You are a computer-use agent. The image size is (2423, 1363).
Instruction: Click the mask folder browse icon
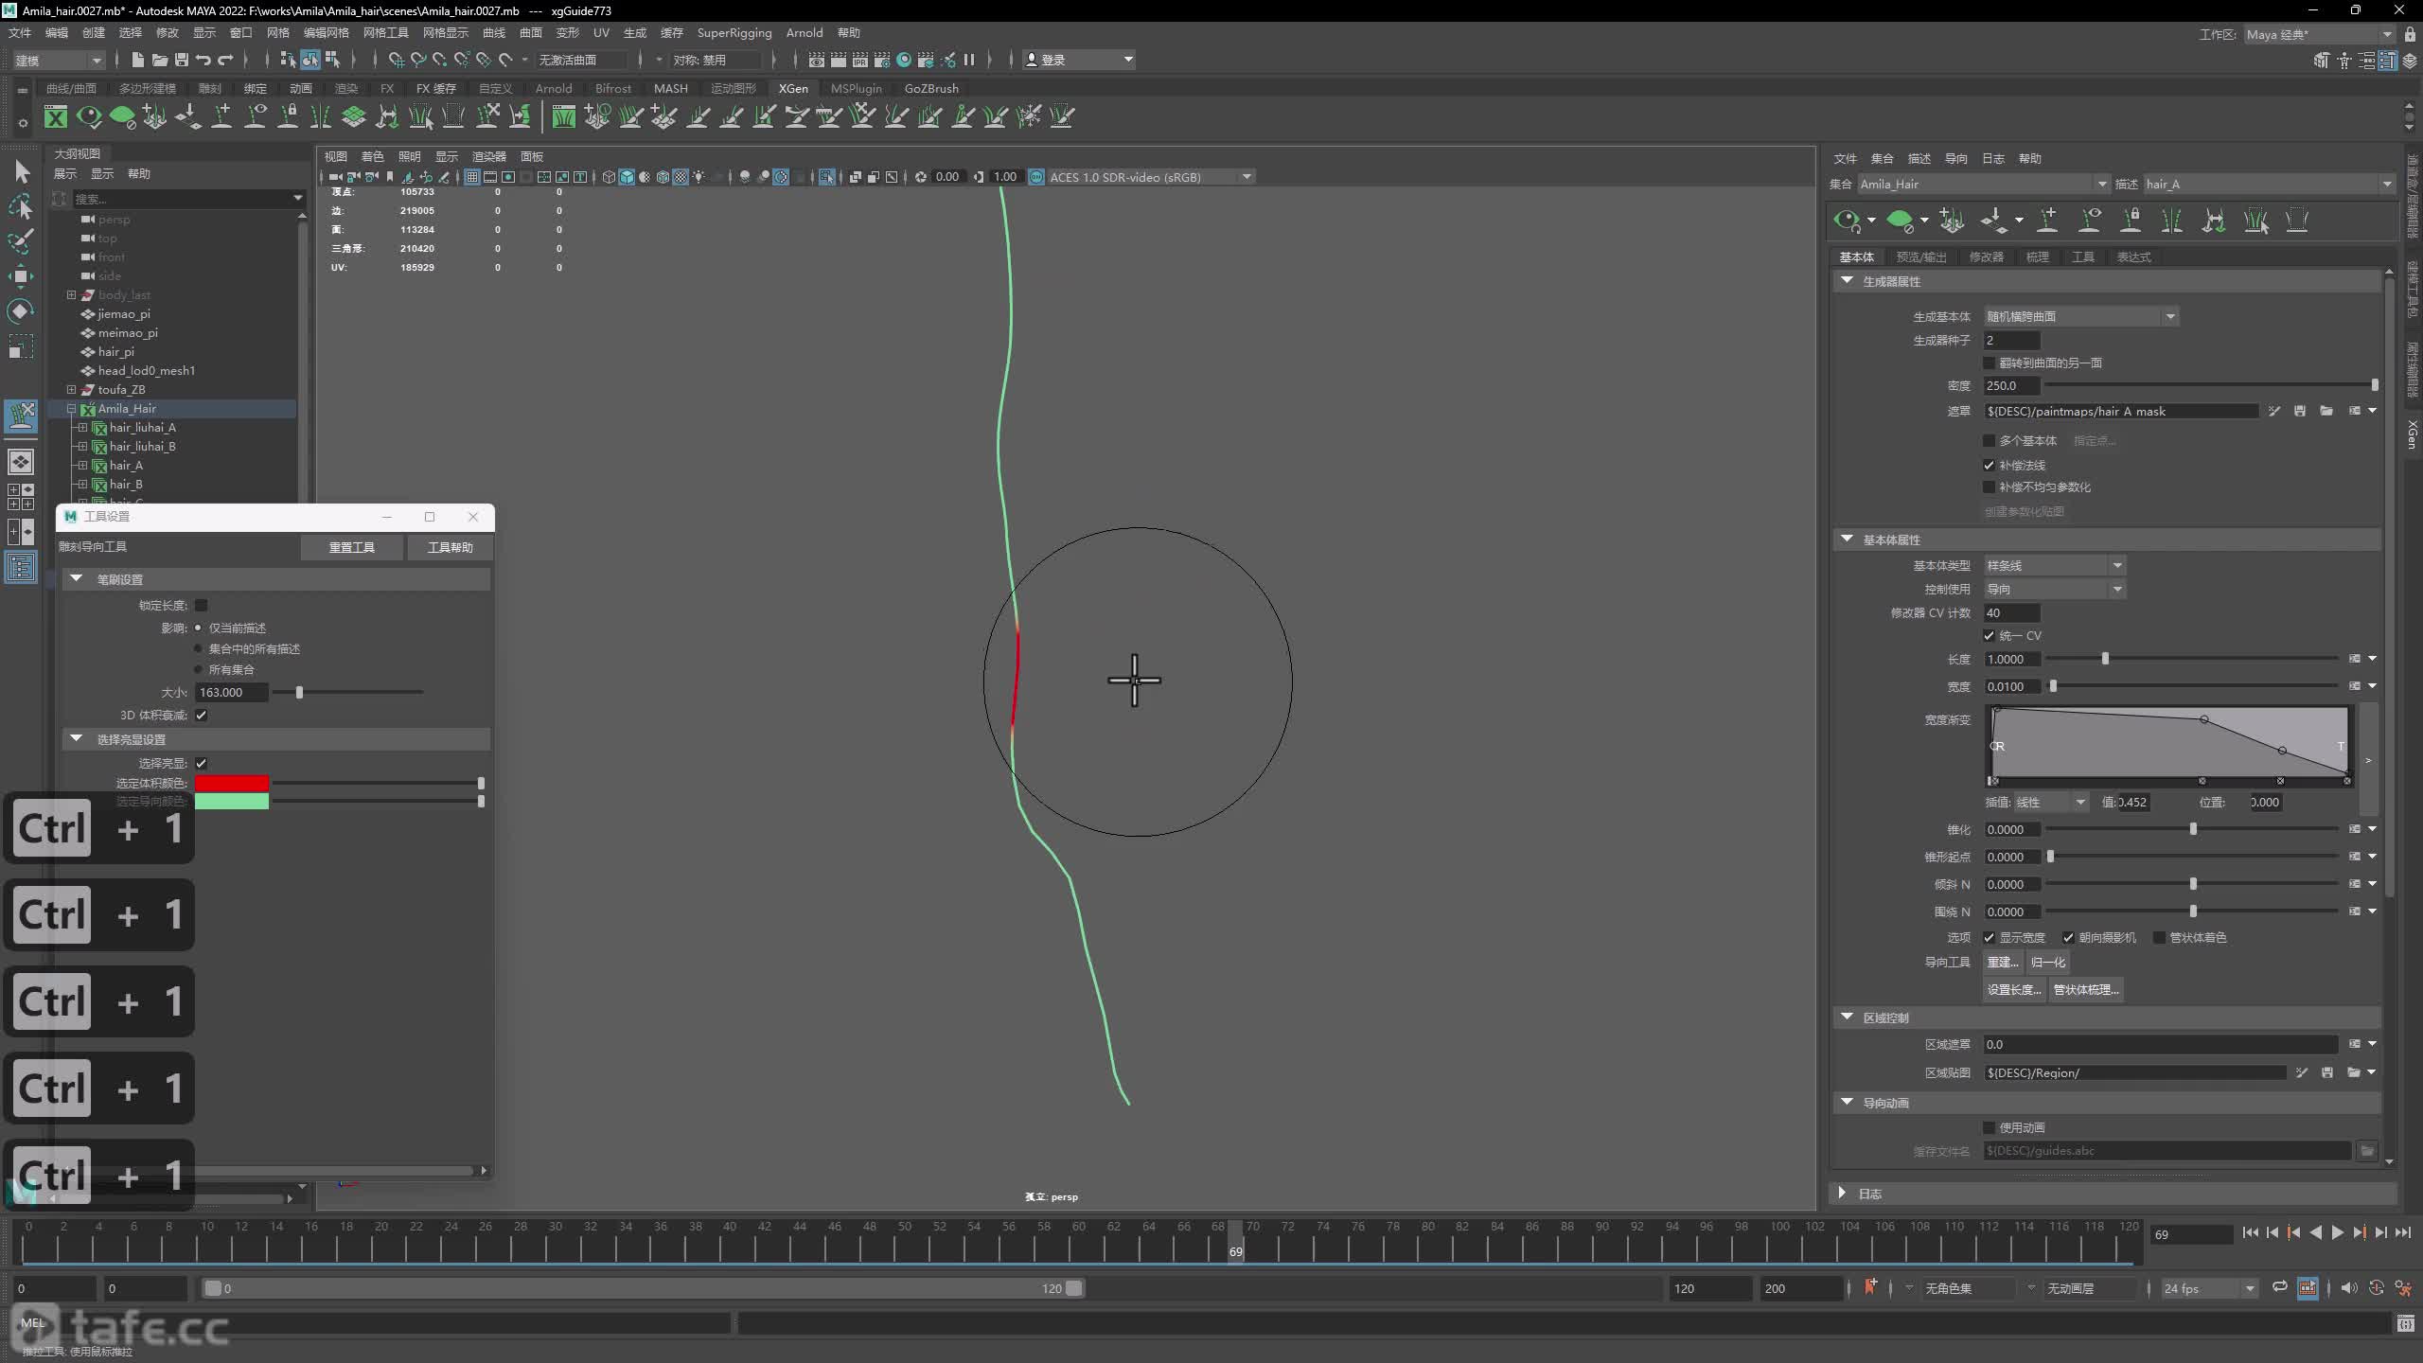(x=2326, y=411)
